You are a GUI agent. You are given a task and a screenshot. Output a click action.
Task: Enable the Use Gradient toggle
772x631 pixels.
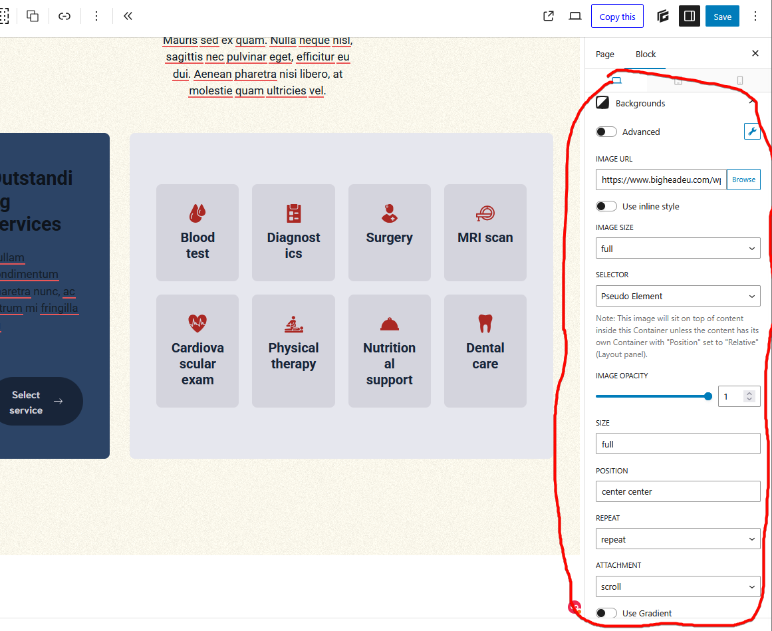606,613
